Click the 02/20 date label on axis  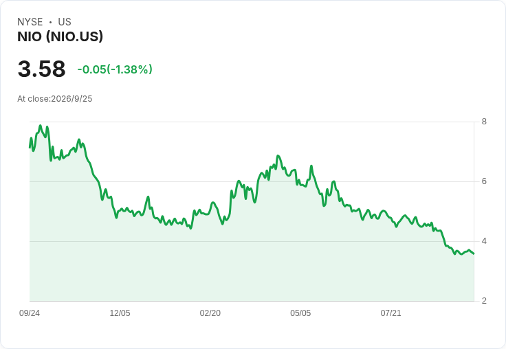[210, 313]
